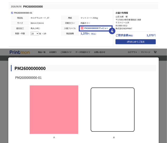Click the pink front side preview image
The height and width of the screenshot is (143, 167).
coord(54,109)
